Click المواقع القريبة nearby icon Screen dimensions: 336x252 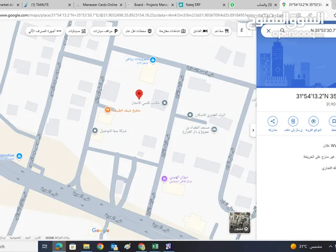(x=313, y=121)
